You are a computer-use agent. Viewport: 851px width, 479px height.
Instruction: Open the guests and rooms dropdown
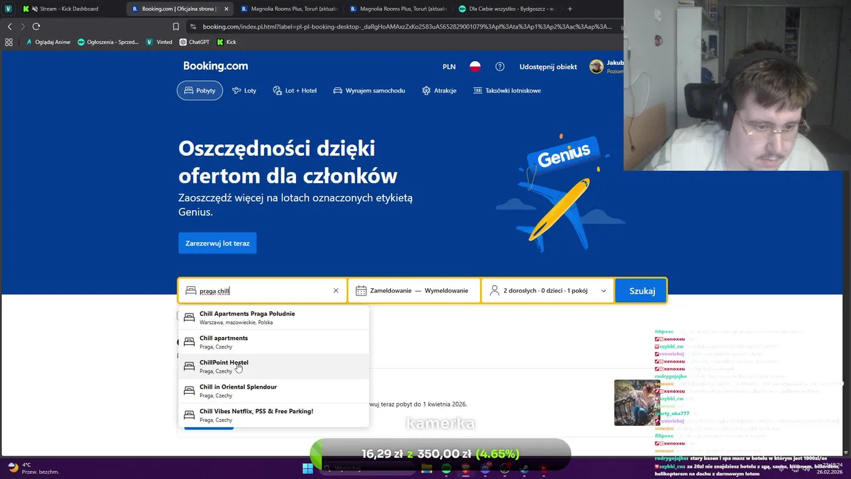point(548,291)
